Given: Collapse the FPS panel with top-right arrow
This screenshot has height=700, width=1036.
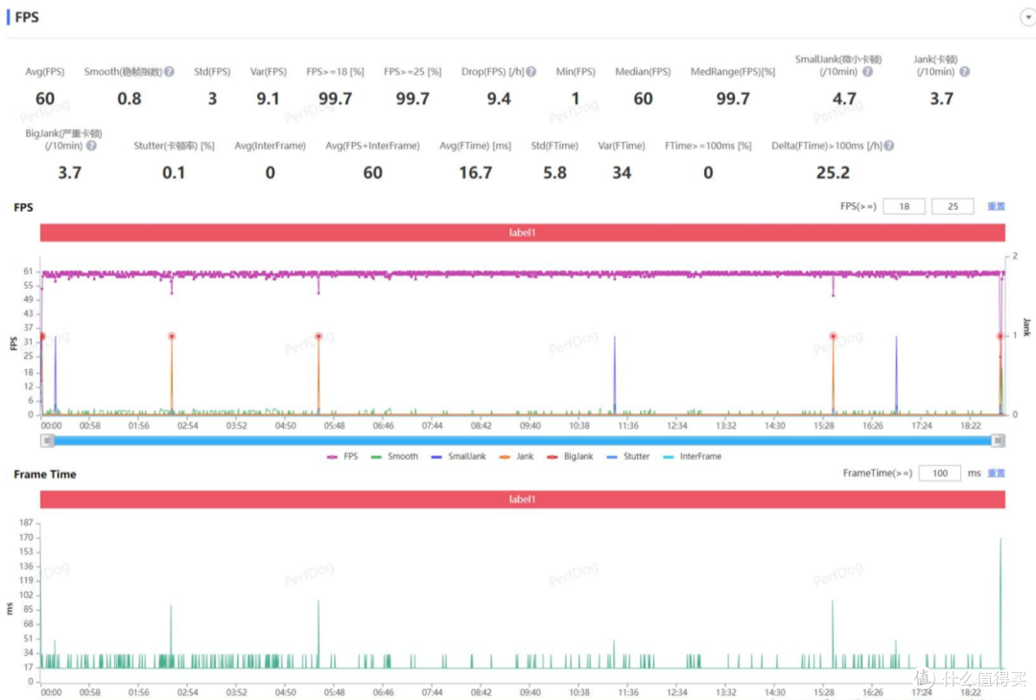Looking at the screenshot, I should tap(1027, 18).
